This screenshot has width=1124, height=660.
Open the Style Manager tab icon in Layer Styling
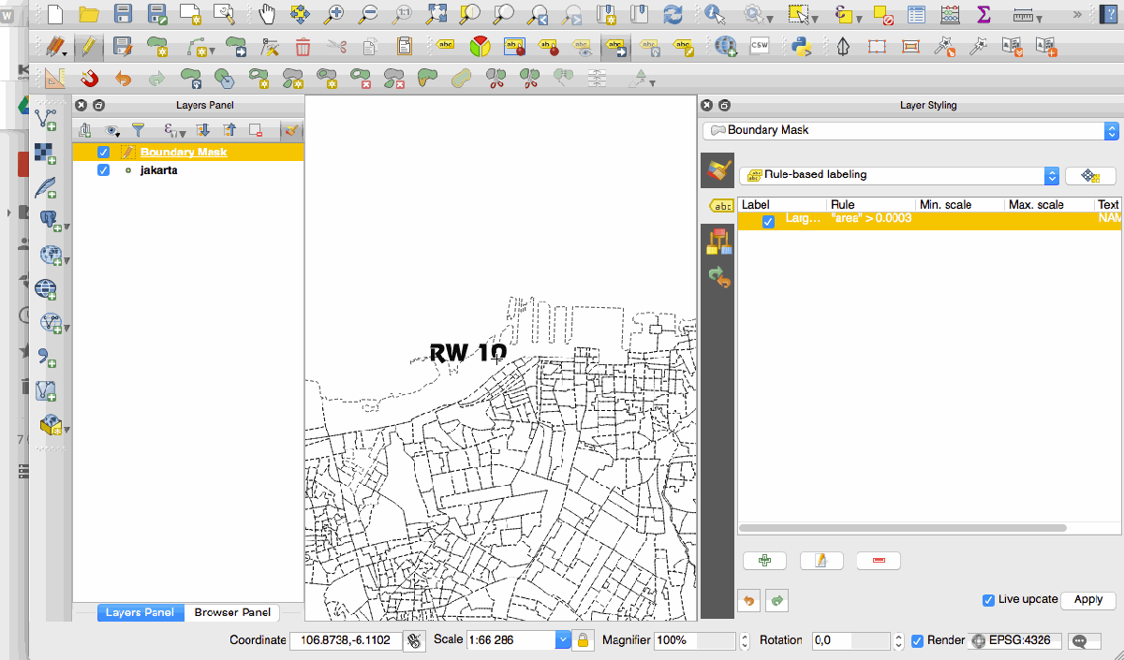(718, 242)
